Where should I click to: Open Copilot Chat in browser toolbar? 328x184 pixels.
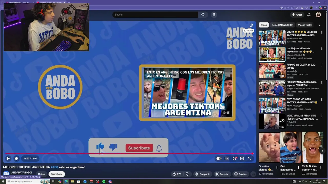click(x=323, y=8)
